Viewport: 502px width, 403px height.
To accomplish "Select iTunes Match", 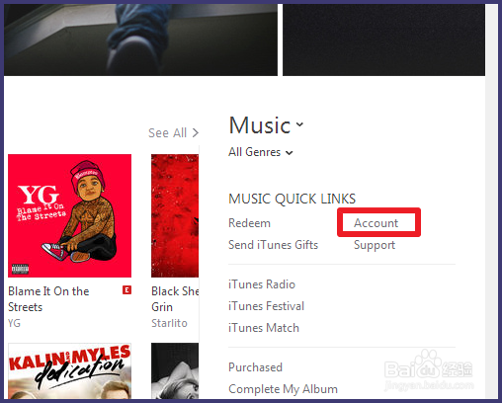I will click(264, 328).
